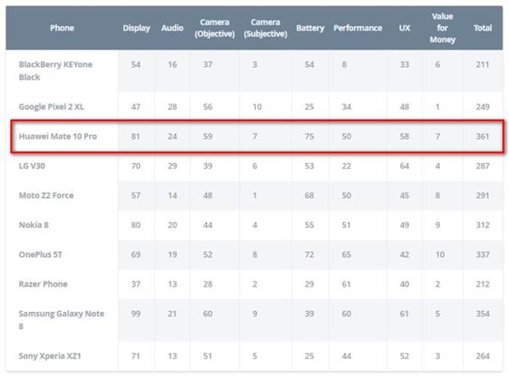Select the Samsung Galaxy Note 8 name
This screenshot has height=379, width=509.
(x=61, y=320)
